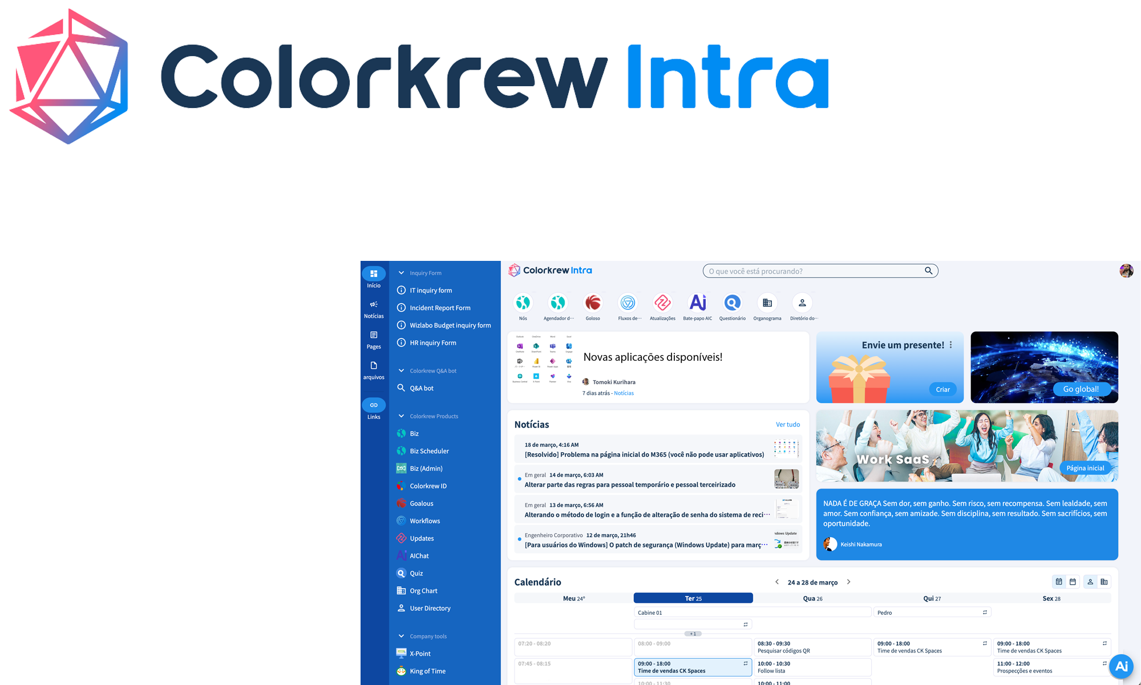Click the floating AI assistant button
This screenshot has height=685, width=1141.
pyautogui.click(x=1121, y=666)
